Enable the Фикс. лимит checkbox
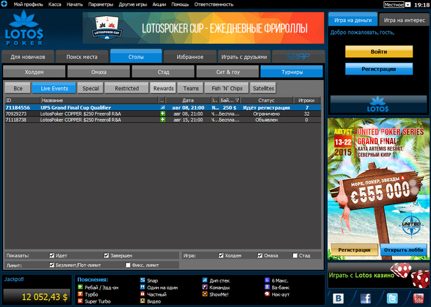The image size is (431, 307). coord(128,265)
